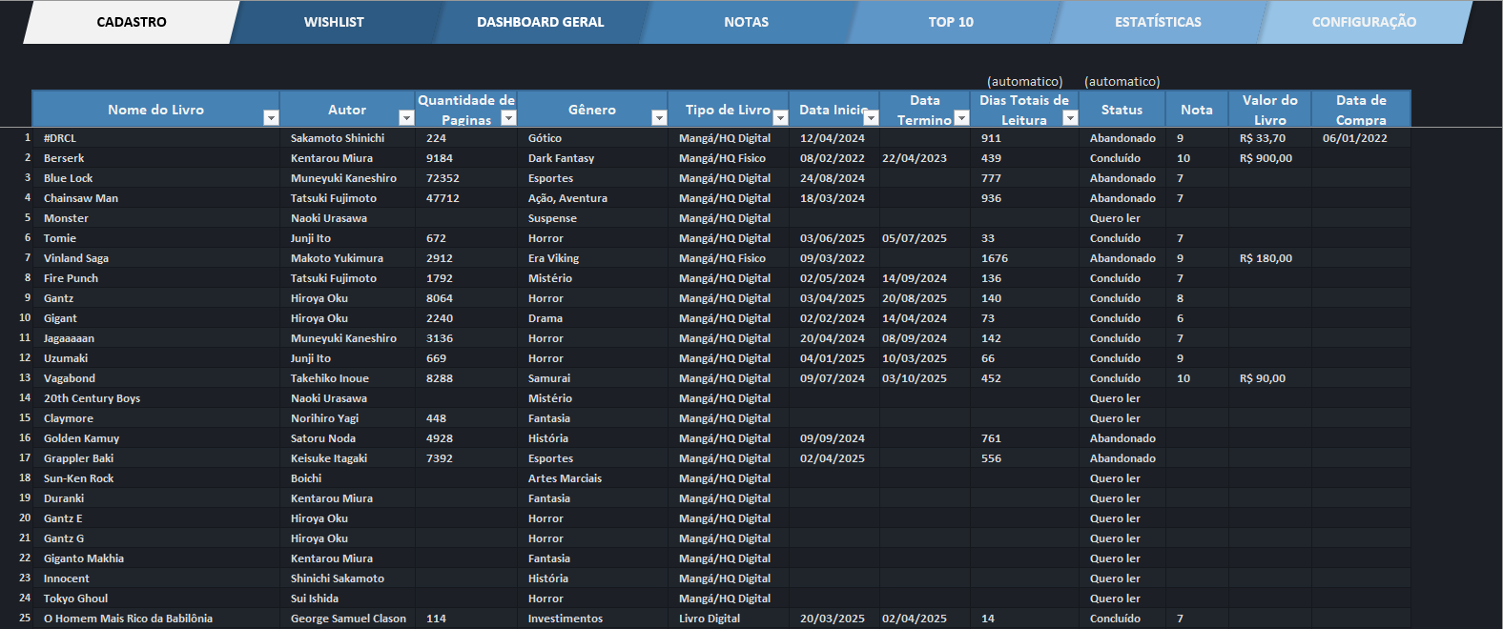Go to the NOTAS tab
1503x629 pixels.
747,22
